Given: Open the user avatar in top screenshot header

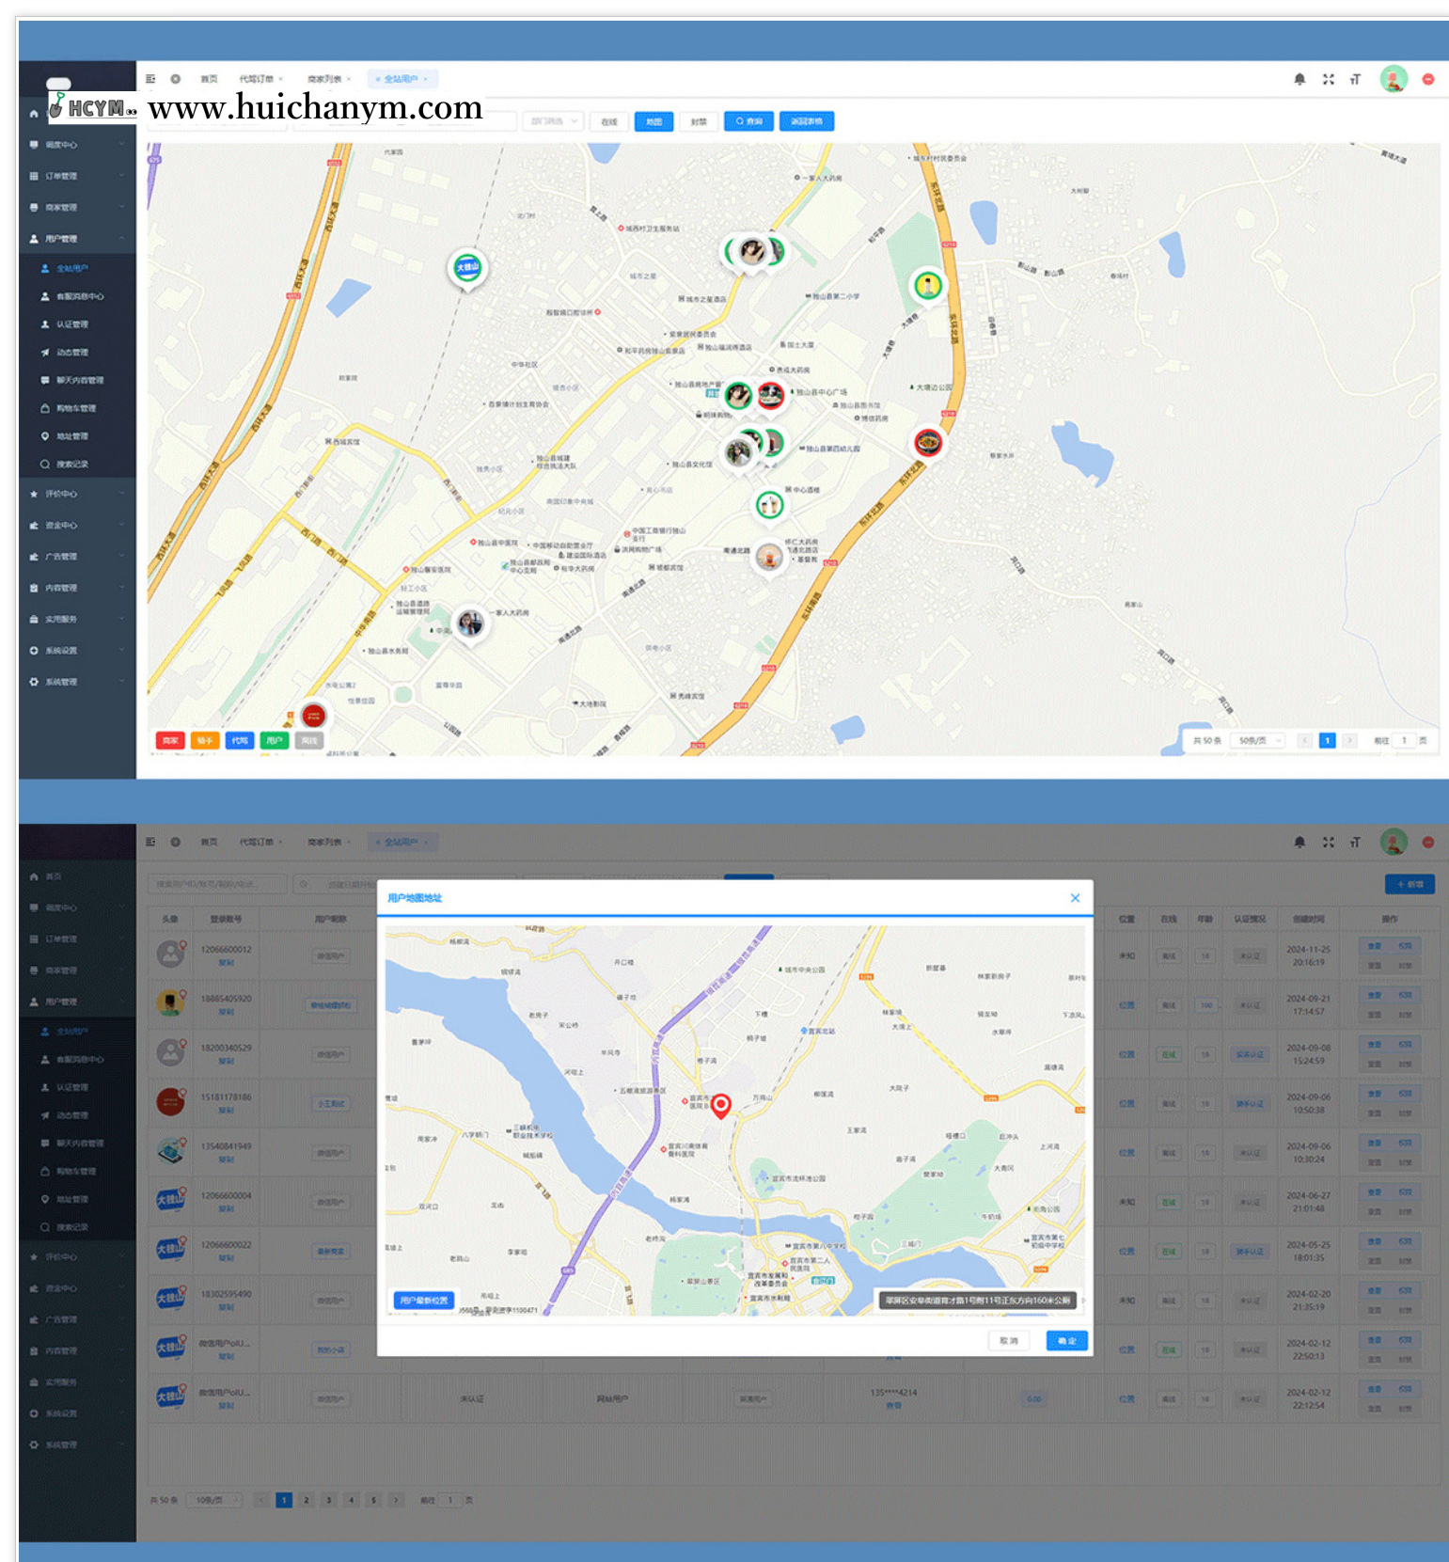Looking at the screenshot, I should (1394, 79).
